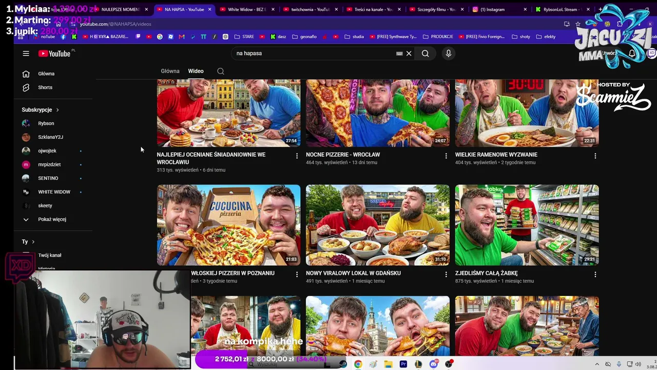Open the 'WIELKIE RAMENOWE WYZWANIE' title
Screen dimensions: 657x370
click(x=496, y=155)
